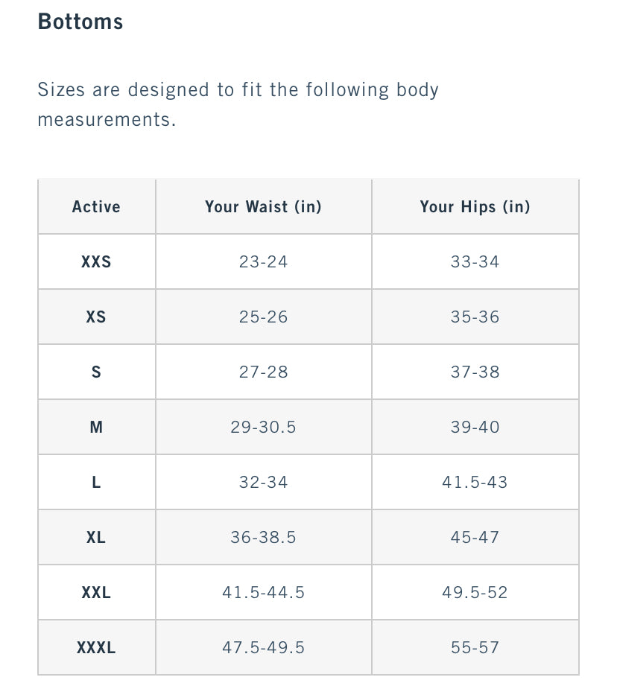The height and width of the screenshot is (683, 617).
Task: Click the 29-30.5 waist measurement cell
Action: tap(263, 428)
